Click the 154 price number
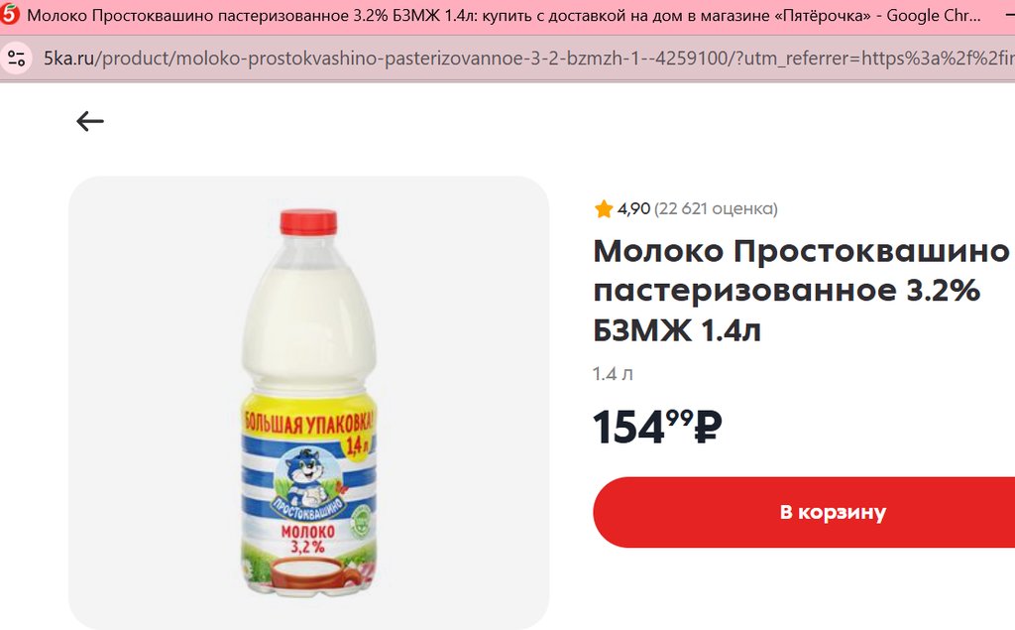1015x630 pixels. point(628,428)
